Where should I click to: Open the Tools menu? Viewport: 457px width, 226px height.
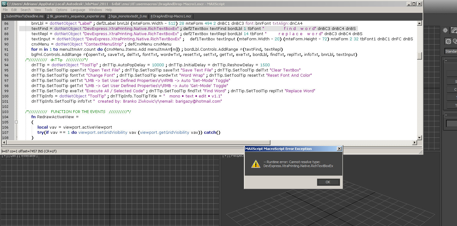pyautogui.click(x=48, y=10)
